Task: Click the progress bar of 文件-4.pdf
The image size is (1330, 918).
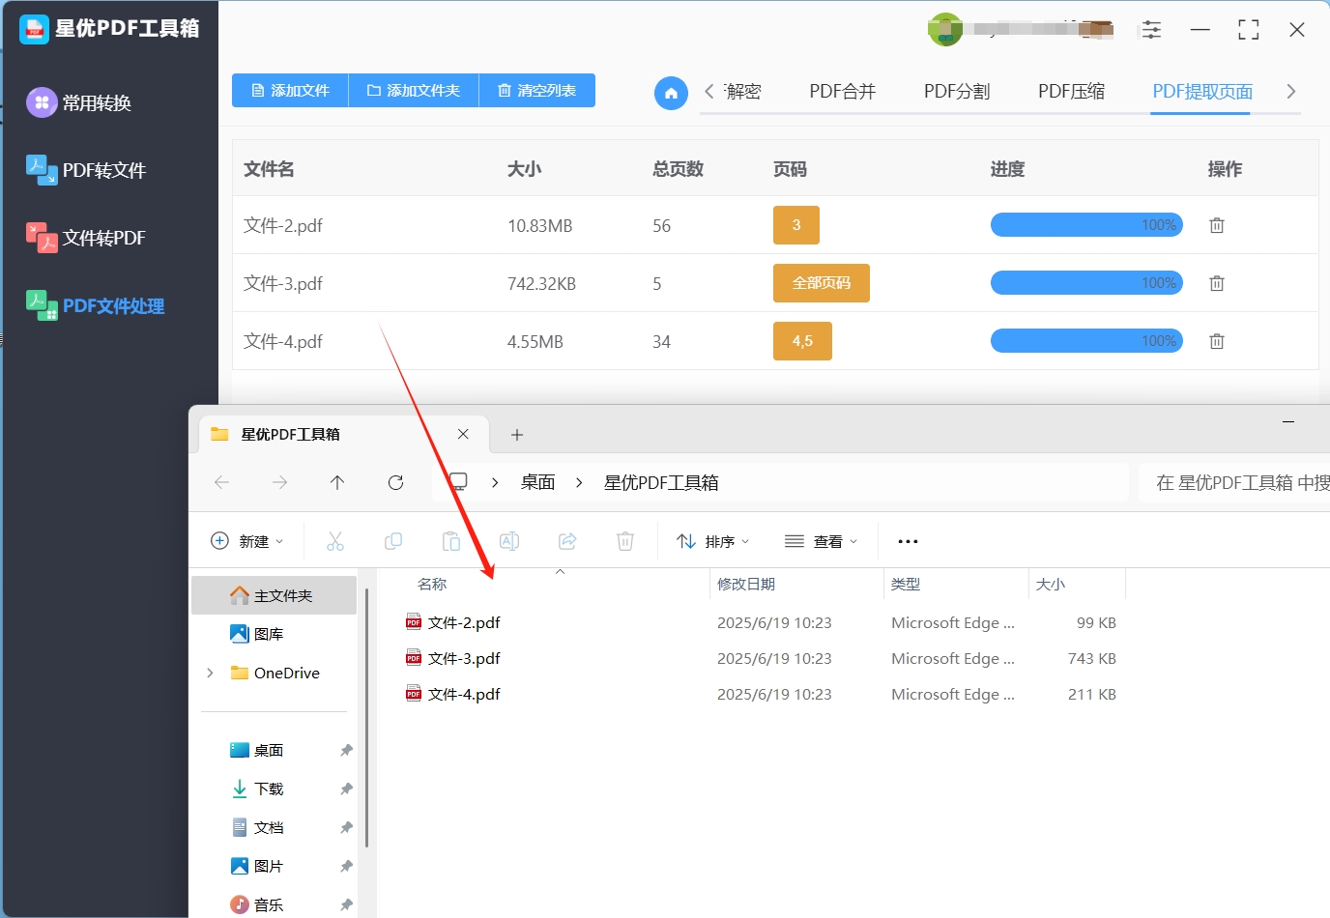Action: click(x=1086, y=341)
